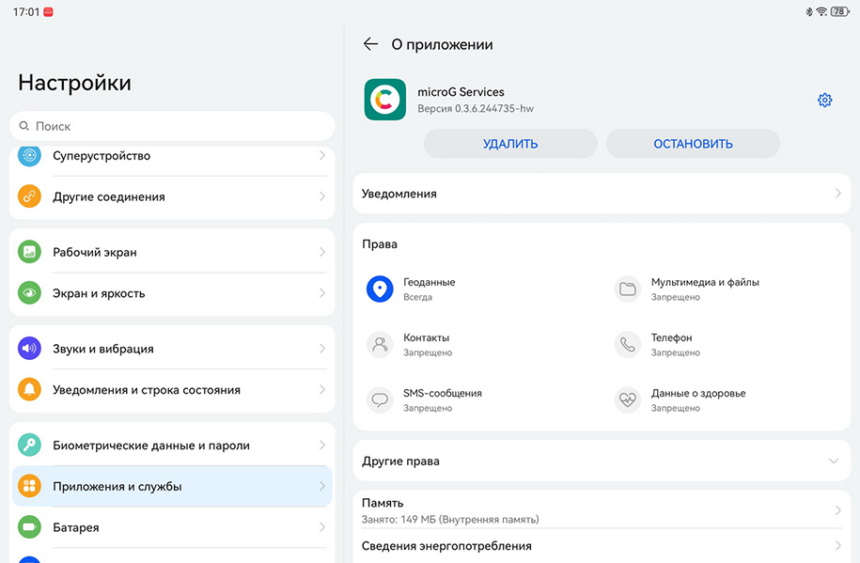Viewport: 860px width, 563px height.
Task: Open Данные о здоровье permission
Action: (x=697, y=400)
